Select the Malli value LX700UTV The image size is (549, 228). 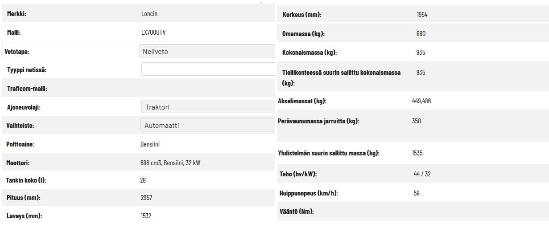point(153,33)
